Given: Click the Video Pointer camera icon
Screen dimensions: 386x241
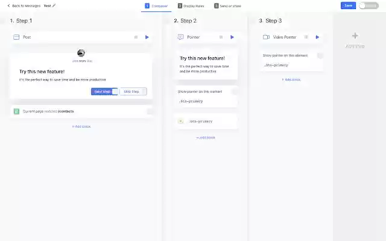Looking at the screenshot, I should tap(266, 37).
